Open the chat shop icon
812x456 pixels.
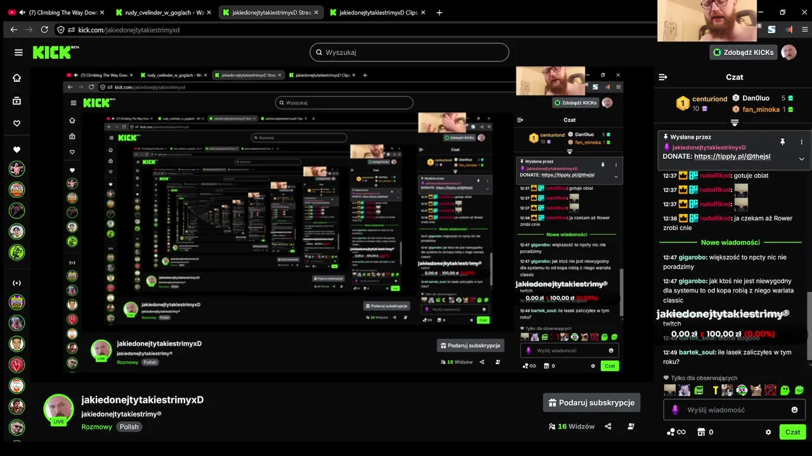coord(701,432)
